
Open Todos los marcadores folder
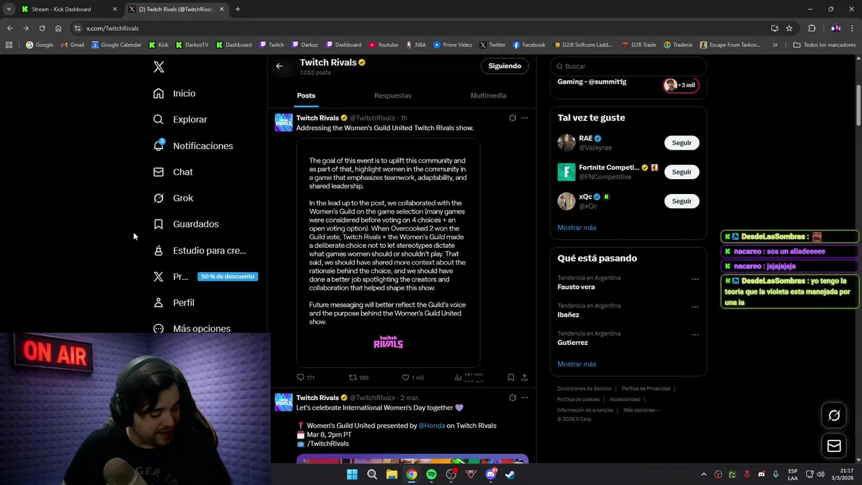[824, 45]
